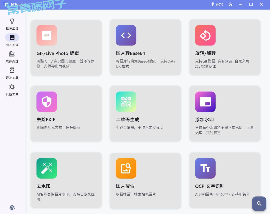Click the MTools app logo icon
Viewport: 270px width, 214px height.
(6, 4)
